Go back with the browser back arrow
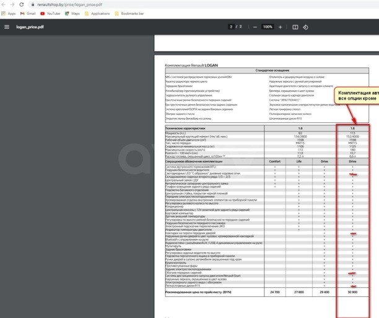Screen dimensions: 379x318 coord(3,4)
